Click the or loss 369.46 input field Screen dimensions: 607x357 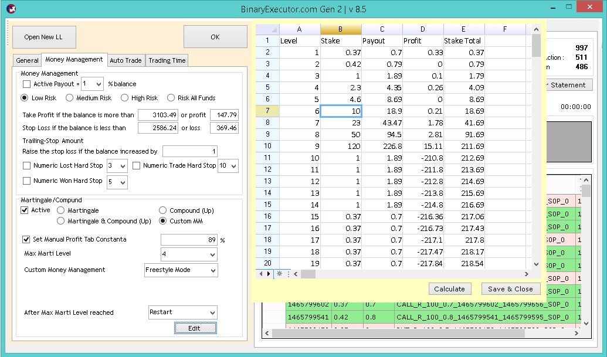pyautogui.click(x=224, y=128)
